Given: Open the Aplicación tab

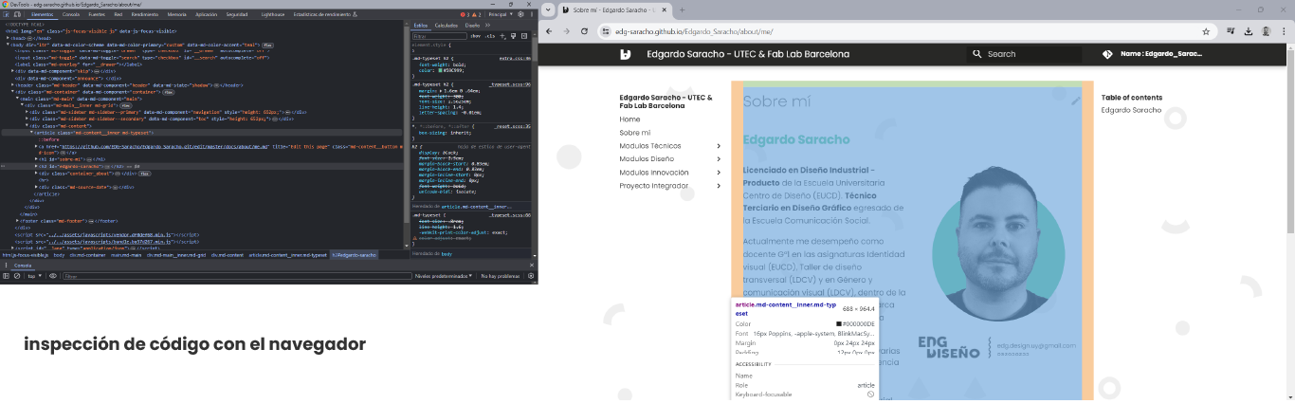Looking at the screenshot, I should [206, 14].
